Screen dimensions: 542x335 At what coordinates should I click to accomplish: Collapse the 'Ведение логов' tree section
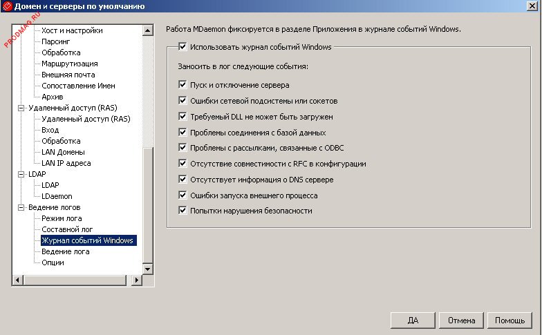[21, 207]
